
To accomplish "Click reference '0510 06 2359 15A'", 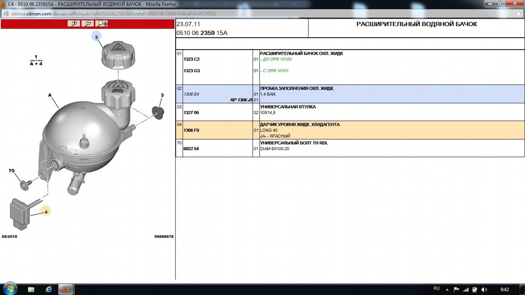I will [x=202, y=33].
